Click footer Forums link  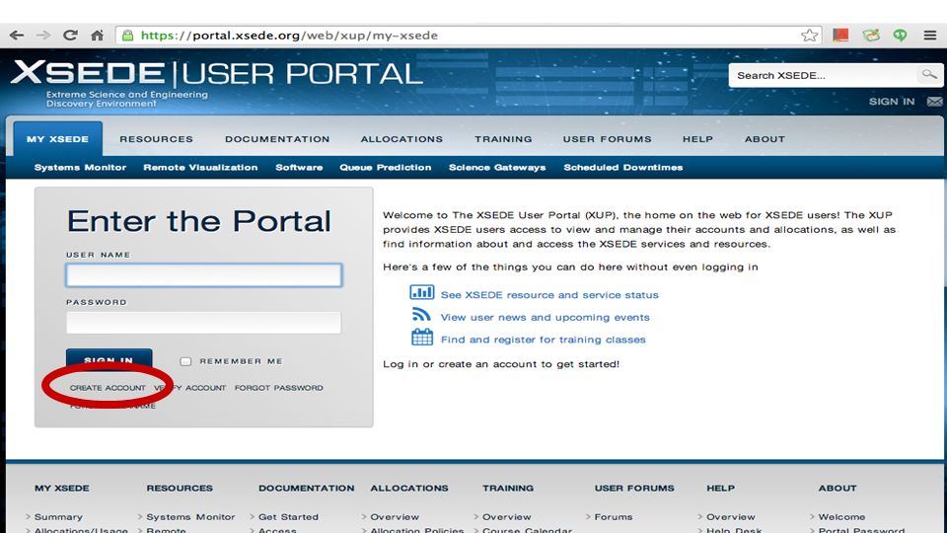pyautogui.click(x=614, y=516)
